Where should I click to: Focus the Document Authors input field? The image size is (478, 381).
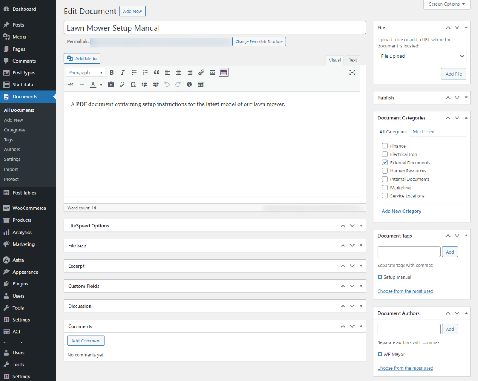coord(409,329)
